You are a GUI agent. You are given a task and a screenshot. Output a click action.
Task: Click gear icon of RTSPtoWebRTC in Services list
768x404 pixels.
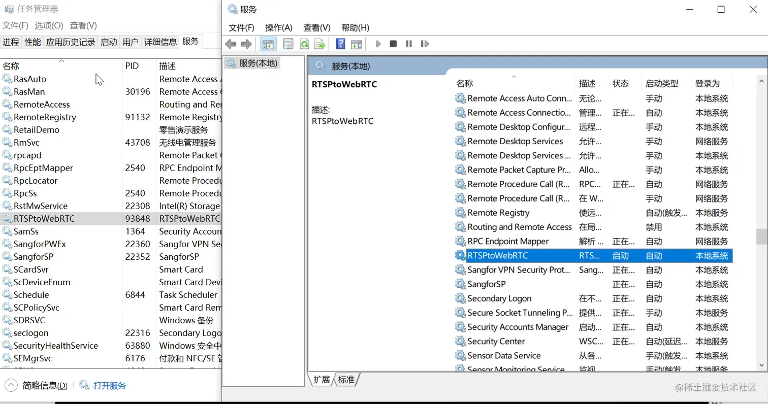click(460, 256)
